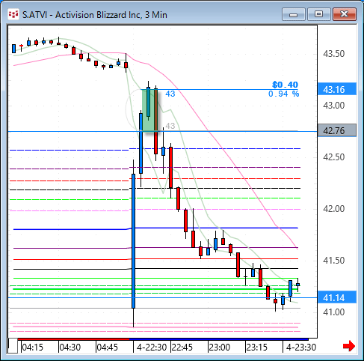364x361 pixels.
Task: Click the 42.50 axis price label
Action: 333,157
